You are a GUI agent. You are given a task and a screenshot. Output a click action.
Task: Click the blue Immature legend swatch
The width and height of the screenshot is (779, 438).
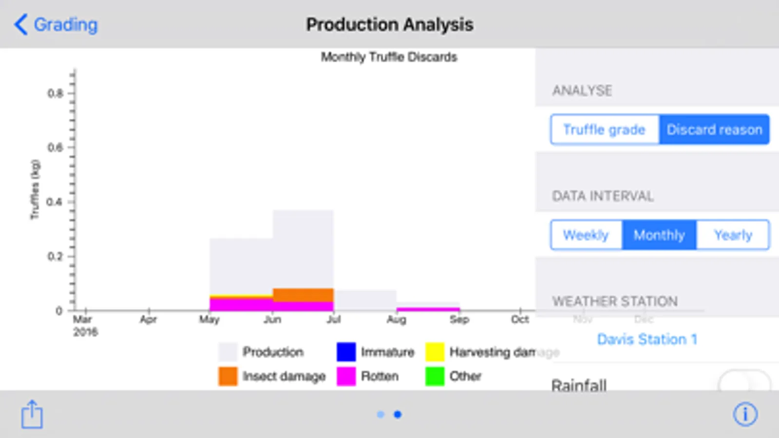pyautogui.click(x=346, y=352)
